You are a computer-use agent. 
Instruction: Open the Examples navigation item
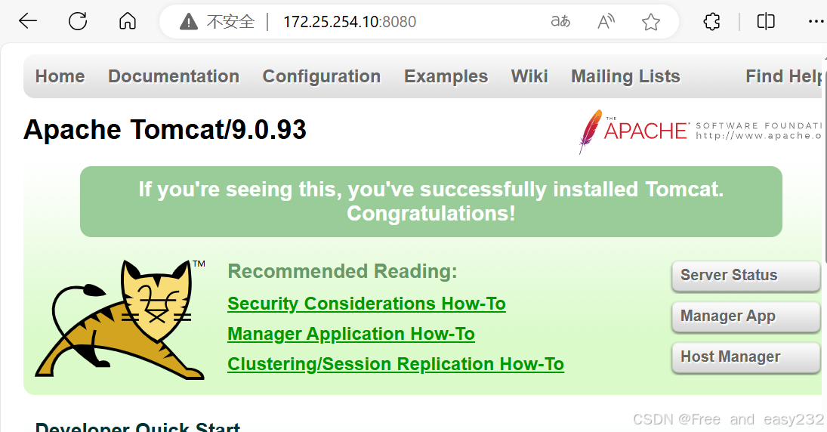(446, 76)
